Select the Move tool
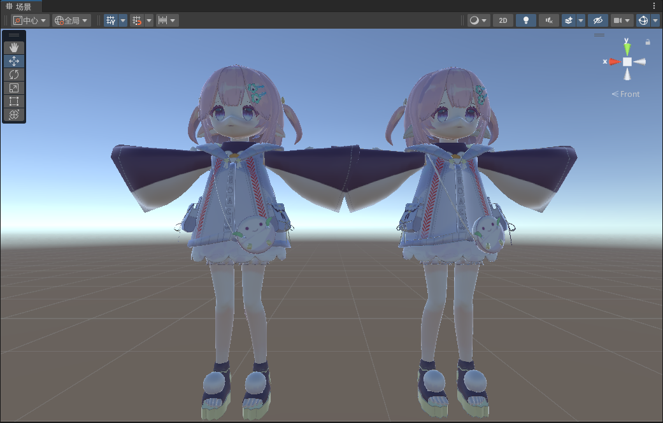663x423 pixels. [14, 61]
